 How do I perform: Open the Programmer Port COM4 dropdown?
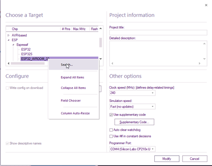pyautogui.click(x=132, y=149)
